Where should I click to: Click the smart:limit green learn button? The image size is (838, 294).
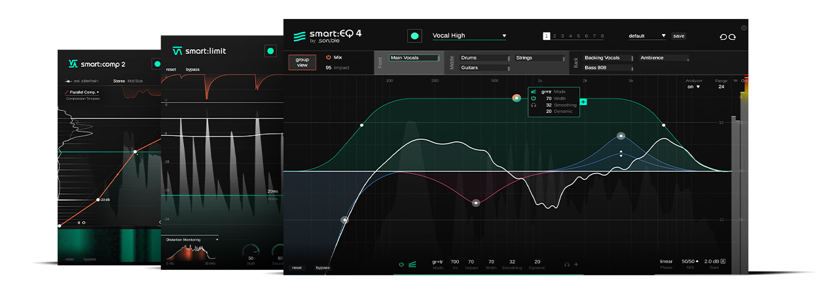[270, 51]
